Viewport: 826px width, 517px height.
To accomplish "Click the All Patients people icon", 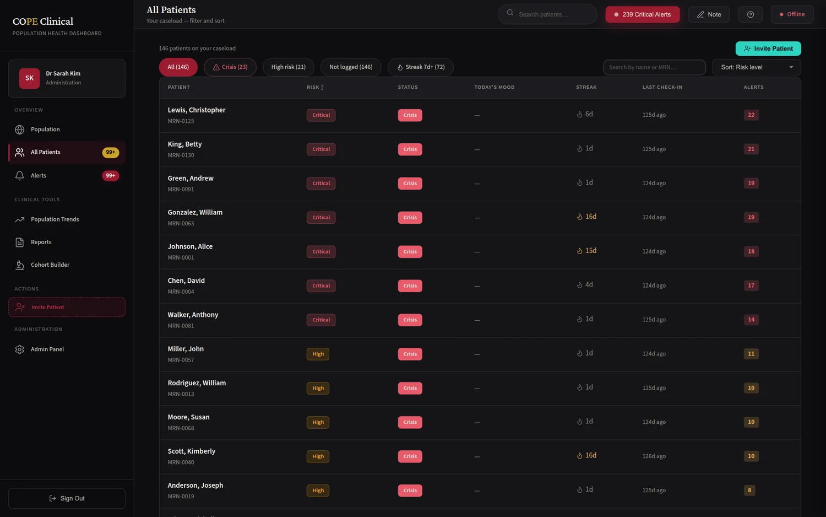I will point(20,153).
